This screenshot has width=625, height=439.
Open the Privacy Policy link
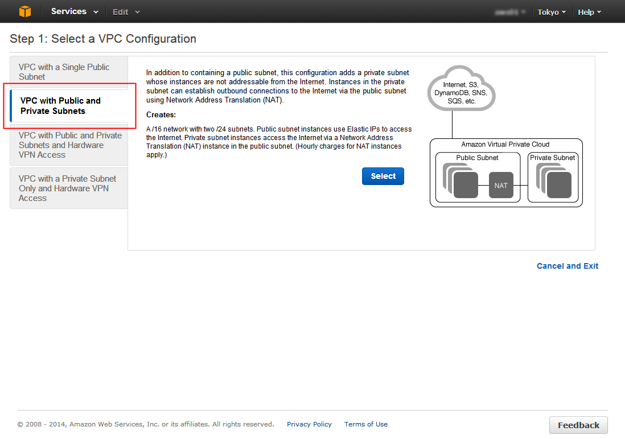[309, 424]
